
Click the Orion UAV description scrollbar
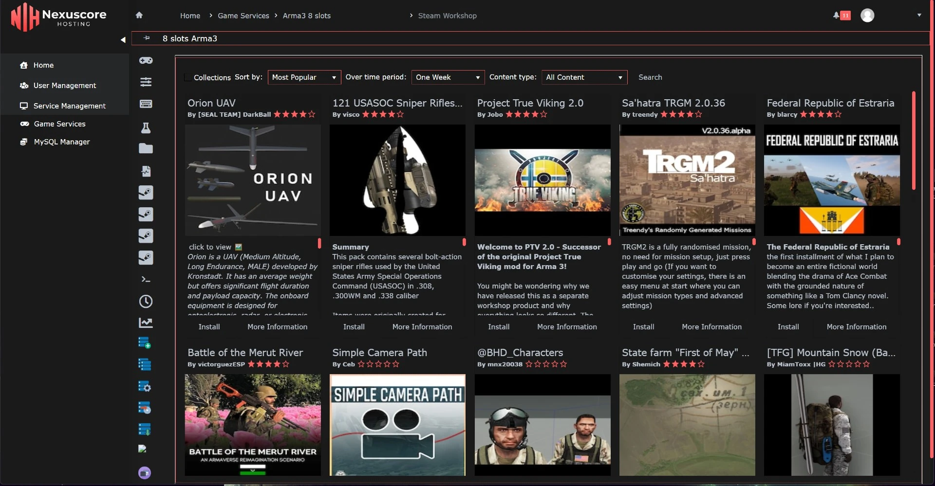319,243
